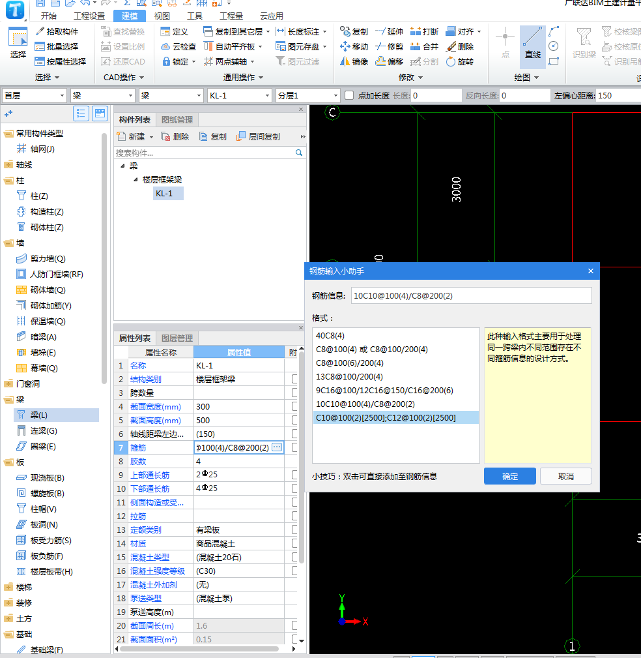Open the ellipsis button in 箍筋 cell
The height and width of the screenshot is (658, 641).
pos(277,447)
